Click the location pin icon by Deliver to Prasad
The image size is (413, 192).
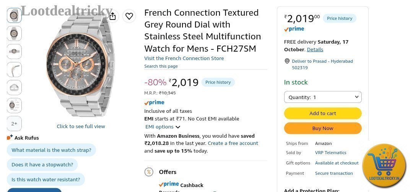click(x=287, y=61)
